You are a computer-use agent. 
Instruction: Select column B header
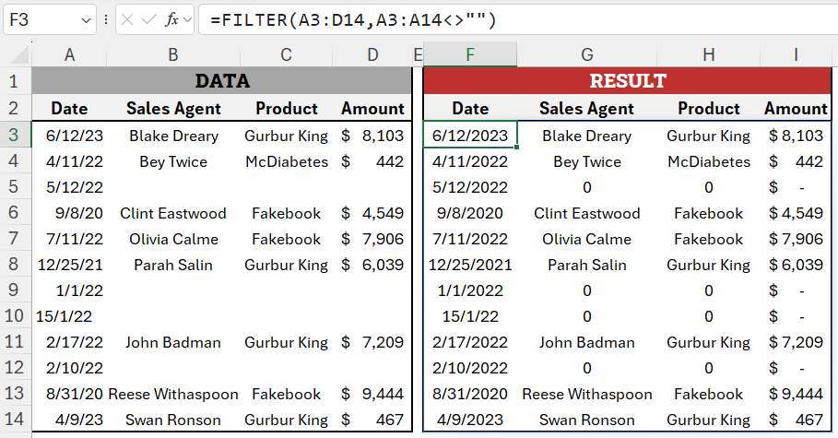pyautogui.click(x=173, y=54)
